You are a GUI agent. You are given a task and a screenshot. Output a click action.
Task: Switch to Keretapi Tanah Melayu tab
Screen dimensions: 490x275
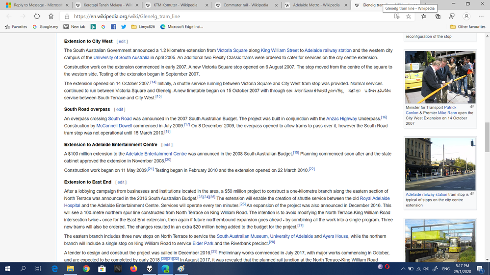point(107,5)
